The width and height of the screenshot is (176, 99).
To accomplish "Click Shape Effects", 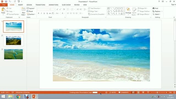I will (144, 14).
